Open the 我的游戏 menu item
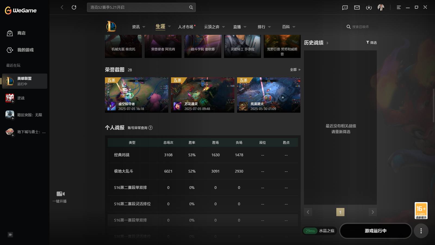435x245 pixels. 26,50
